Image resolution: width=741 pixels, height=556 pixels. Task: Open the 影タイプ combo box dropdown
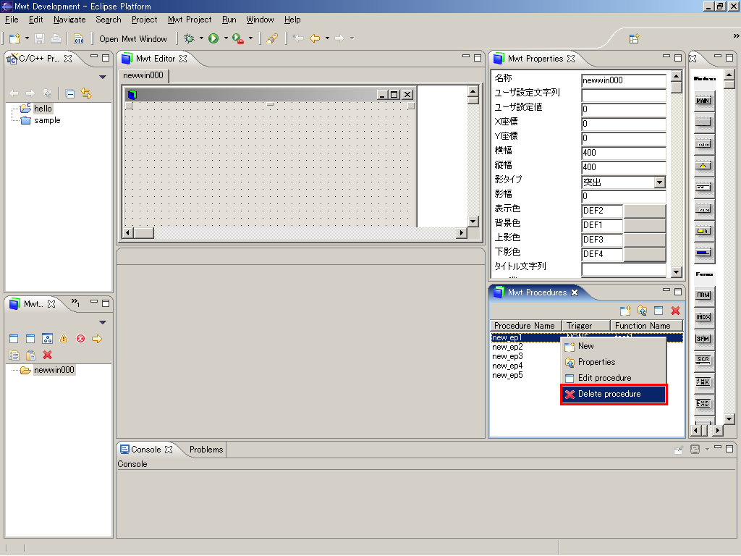point(660,182)
